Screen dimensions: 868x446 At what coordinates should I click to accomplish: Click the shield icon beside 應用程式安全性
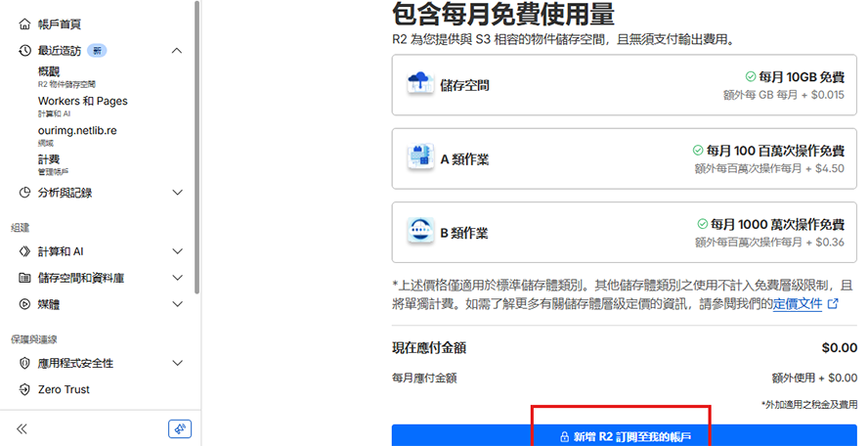[24, 363]
